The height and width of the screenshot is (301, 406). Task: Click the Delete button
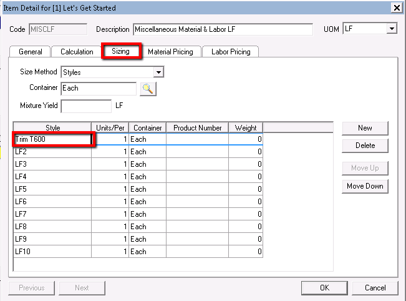click(365, 146)
